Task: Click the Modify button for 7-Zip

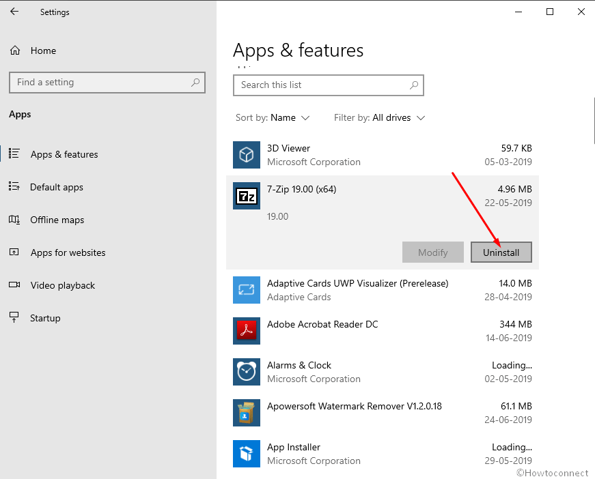Action: (433, 252)
